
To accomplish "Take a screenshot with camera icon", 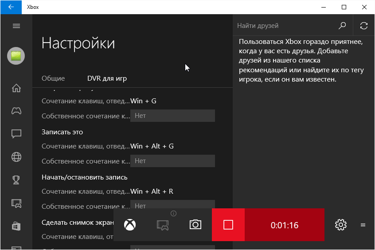I will tap(195, 225).
